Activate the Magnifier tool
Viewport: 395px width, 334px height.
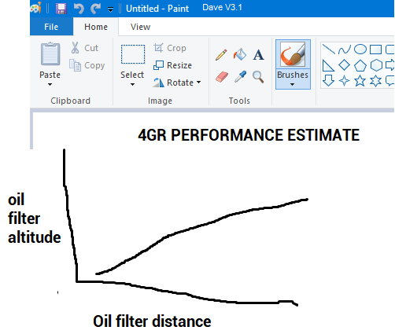click(258, 77)
